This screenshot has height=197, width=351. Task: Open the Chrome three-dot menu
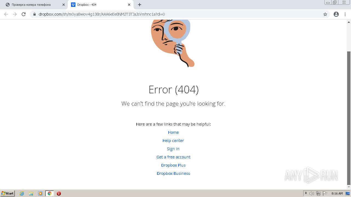tap(345, 14)
